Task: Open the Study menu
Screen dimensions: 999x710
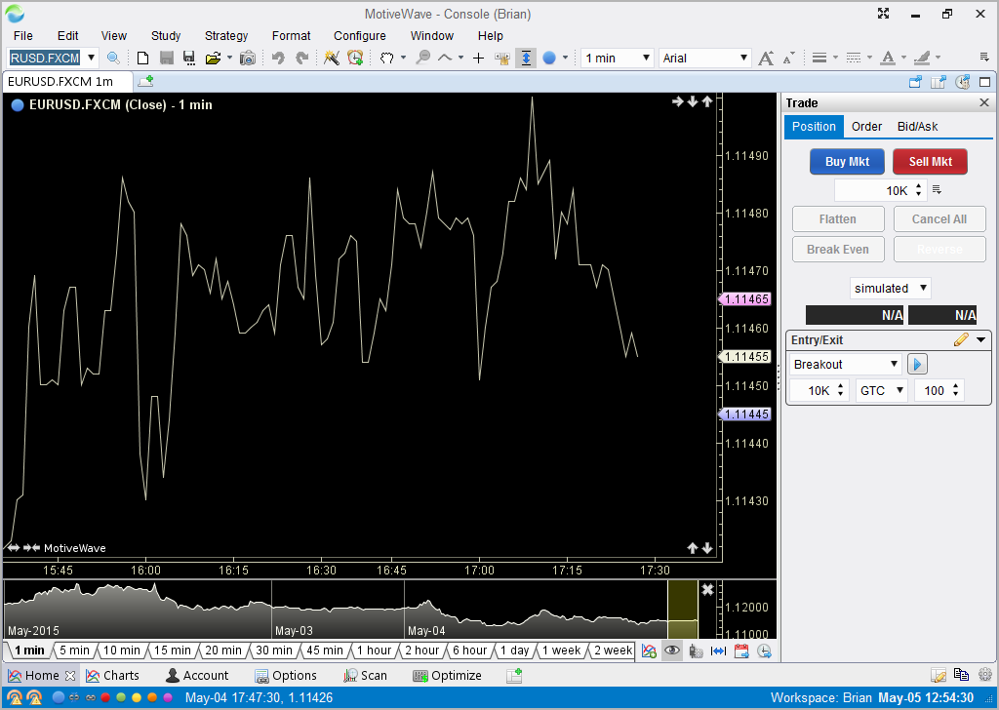Action: (166, 36)
